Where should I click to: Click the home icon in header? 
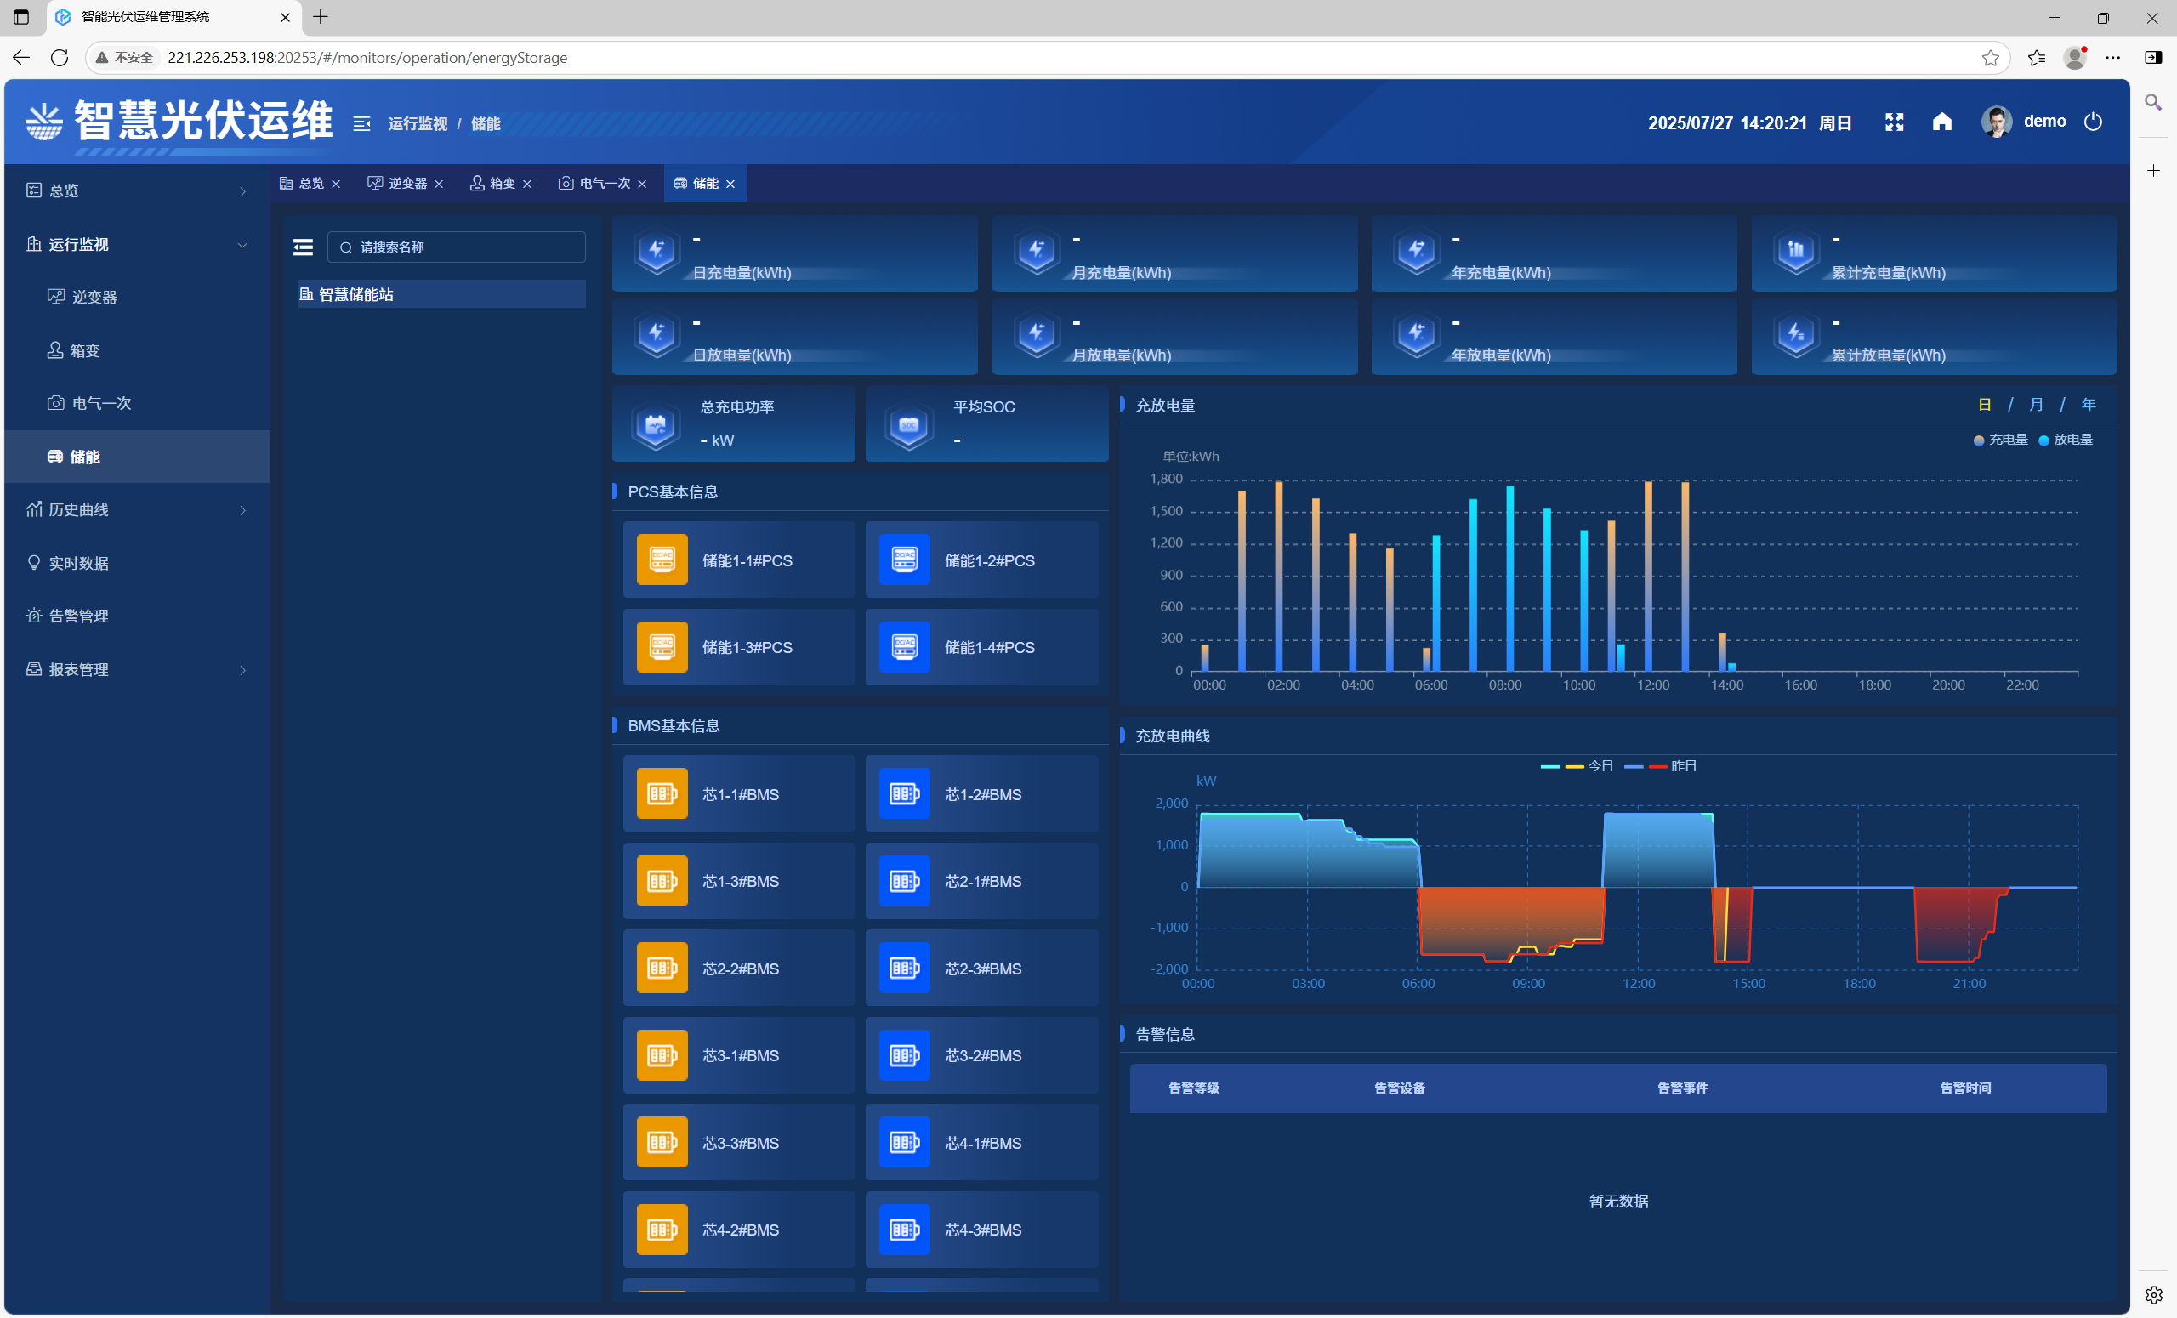pyautogui.click(x=1941, y=122)
